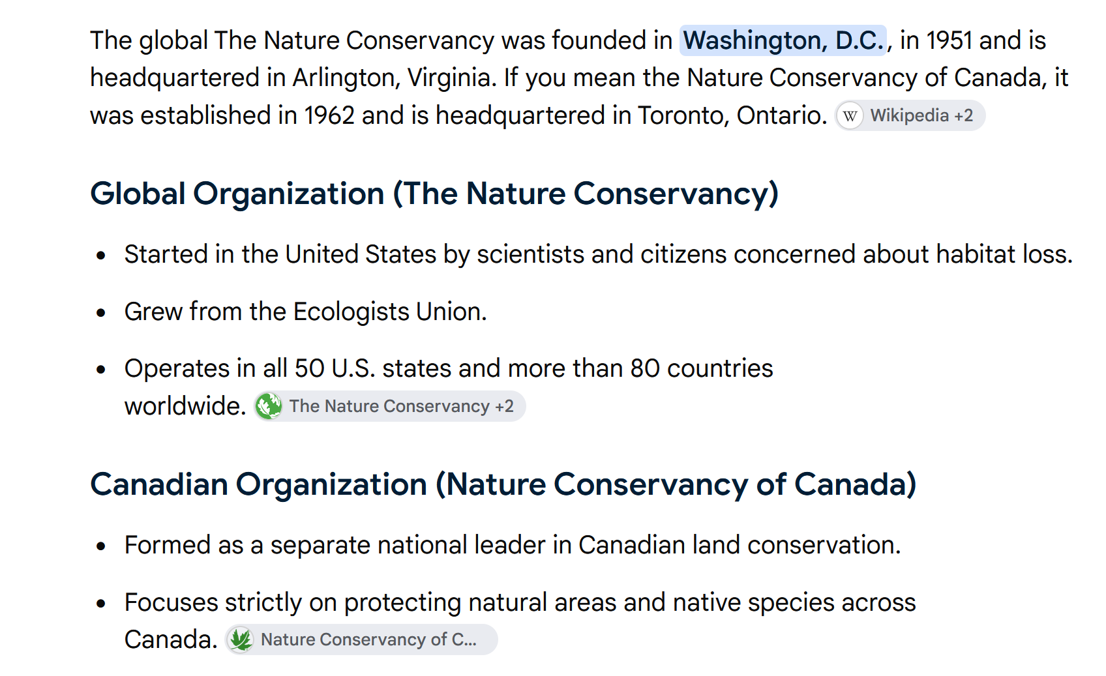The width and height of the screenshot is (1106, 676).
Task: Click the +2 count beside Wikipedia
Action: (964, 116)
